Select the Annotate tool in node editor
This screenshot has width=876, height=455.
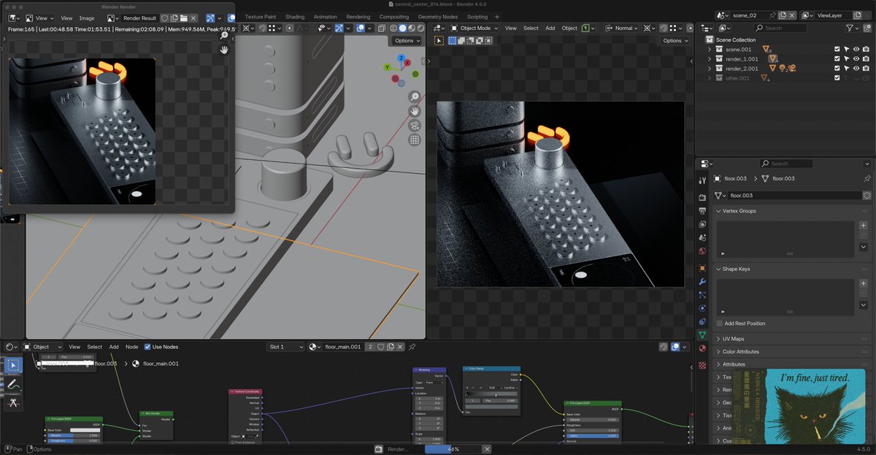(13, 383)
